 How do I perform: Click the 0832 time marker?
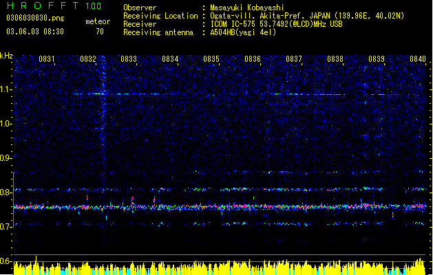point(88,59)
